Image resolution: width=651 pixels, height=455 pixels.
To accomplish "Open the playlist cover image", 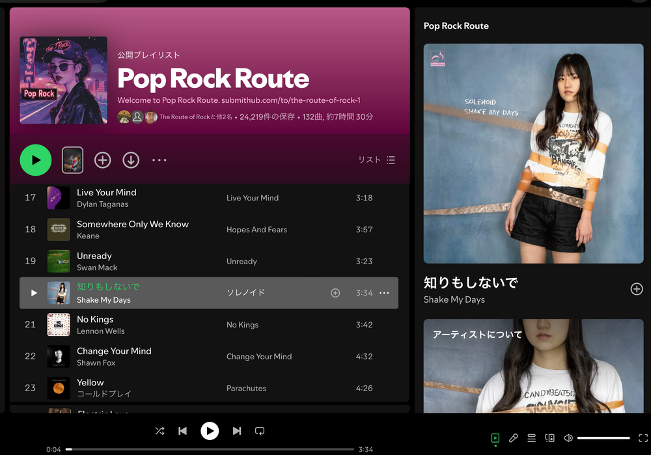I will (x=64, y=80).
